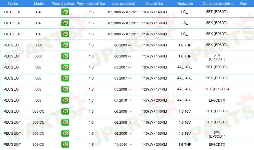Click 1.6 THP in the 308 CC row

(x=185, y=144)
